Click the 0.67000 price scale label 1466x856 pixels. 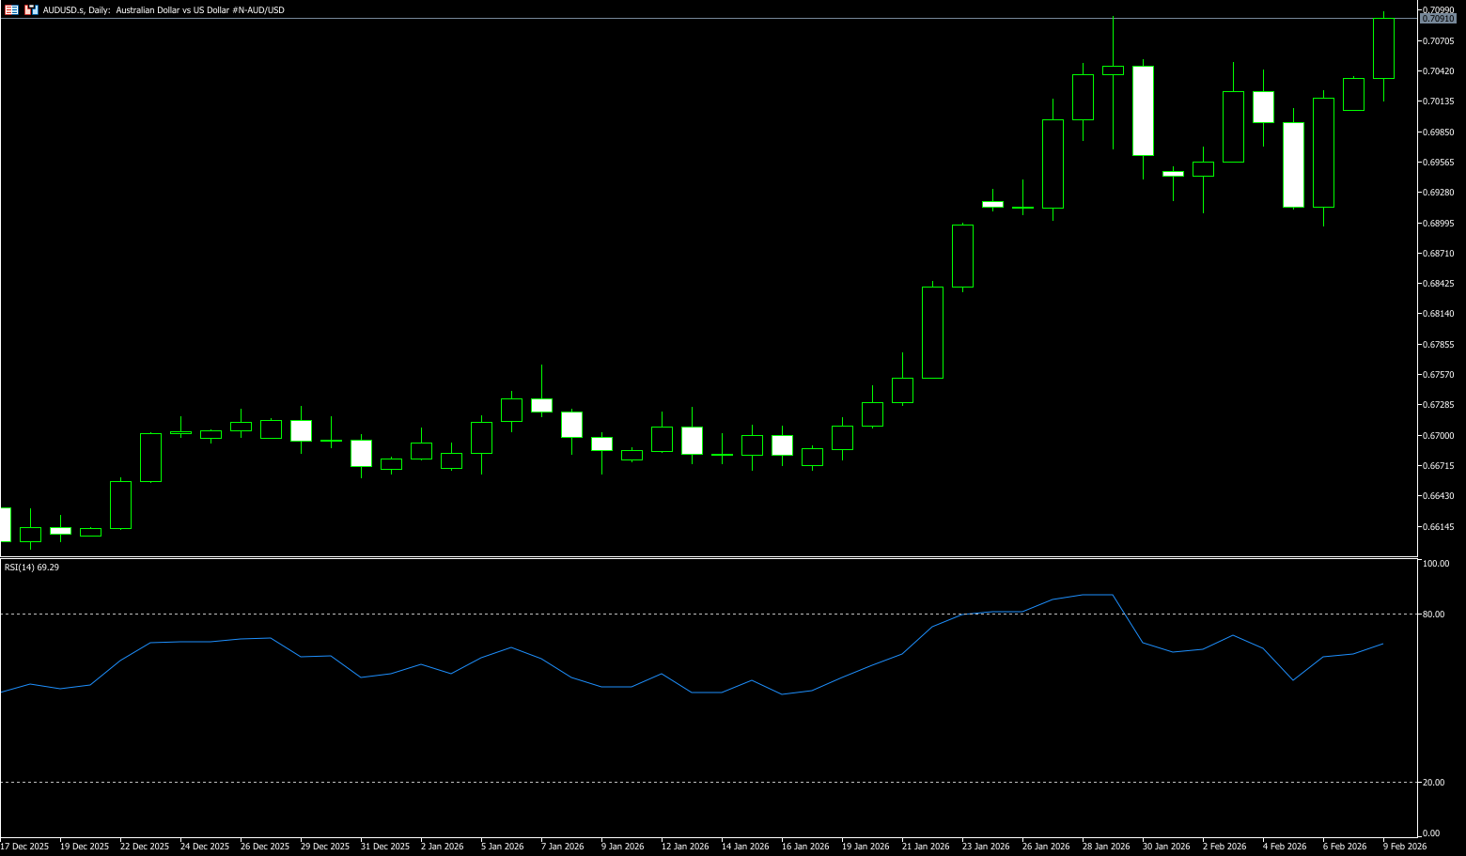coord(1438,436)
